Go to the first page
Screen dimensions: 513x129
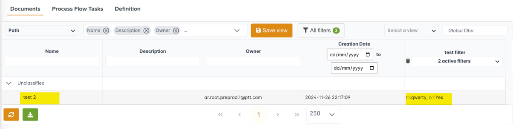click(220, 115)
